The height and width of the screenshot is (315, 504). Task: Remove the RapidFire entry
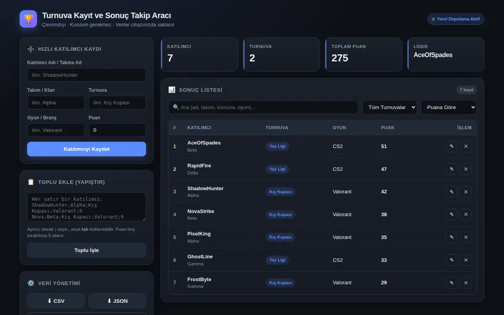(466, 169)
